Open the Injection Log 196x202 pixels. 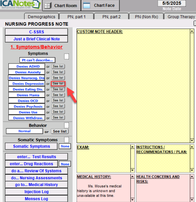(x=36, y=192)
